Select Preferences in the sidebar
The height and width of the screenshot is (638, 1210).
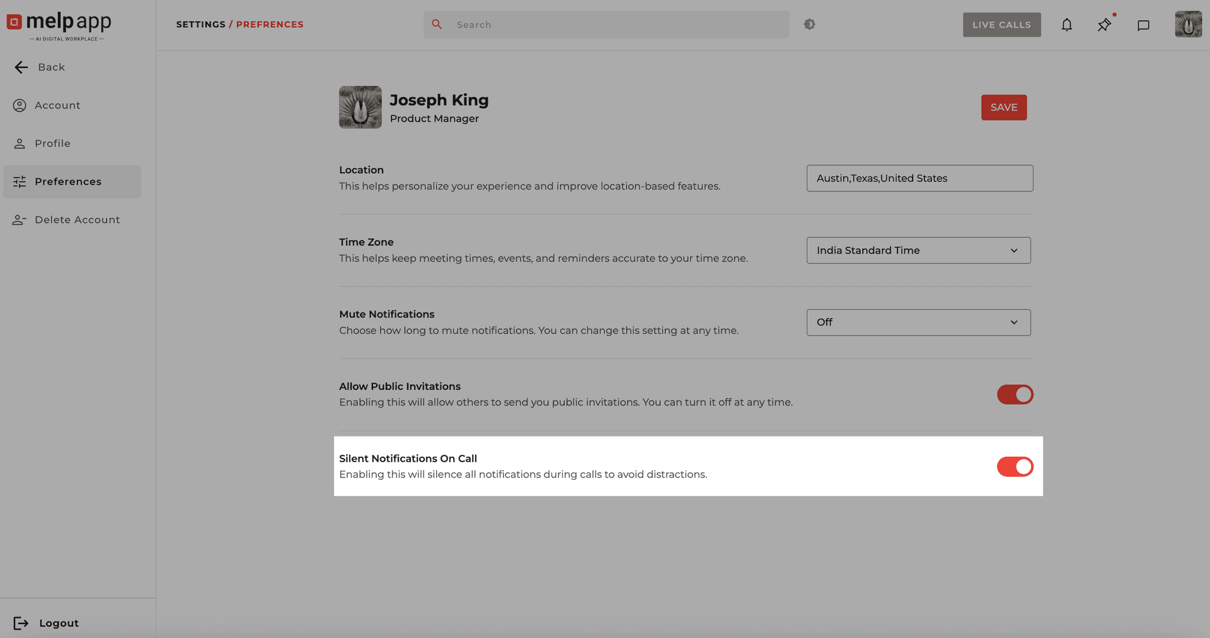click(x=68, y=182)
